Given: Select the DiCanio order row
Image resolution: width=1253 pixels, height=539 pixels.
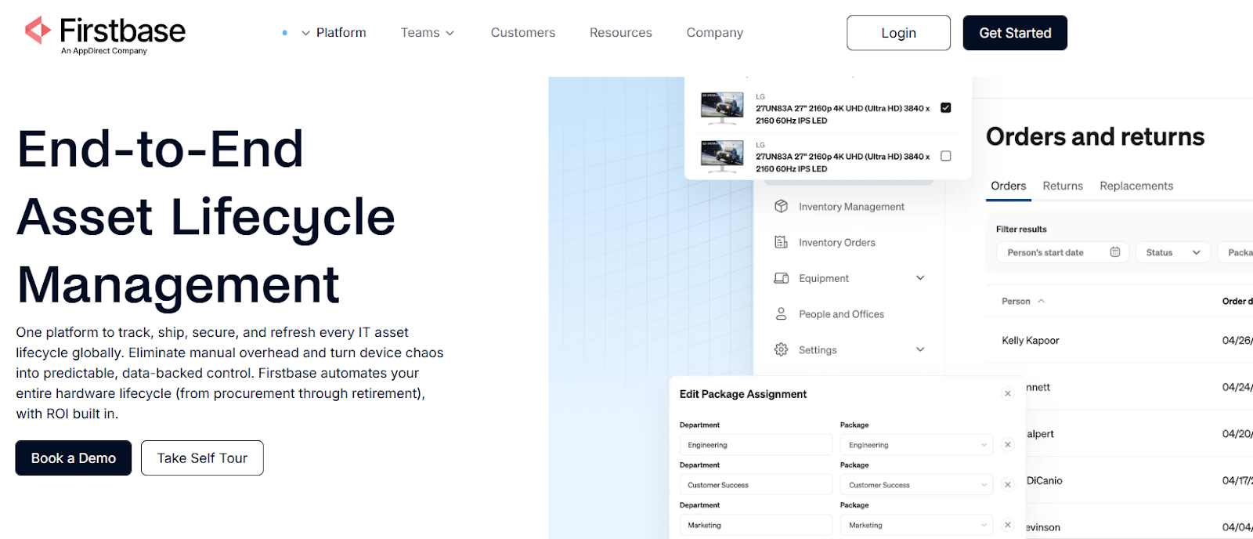Looking at the screenshot, I should pos(1139,480).
